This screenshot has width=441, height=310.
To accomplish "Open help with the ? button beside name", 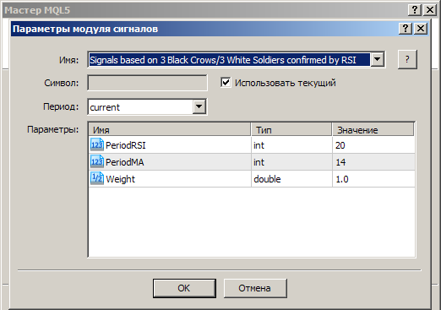I will tap(407, 59).
